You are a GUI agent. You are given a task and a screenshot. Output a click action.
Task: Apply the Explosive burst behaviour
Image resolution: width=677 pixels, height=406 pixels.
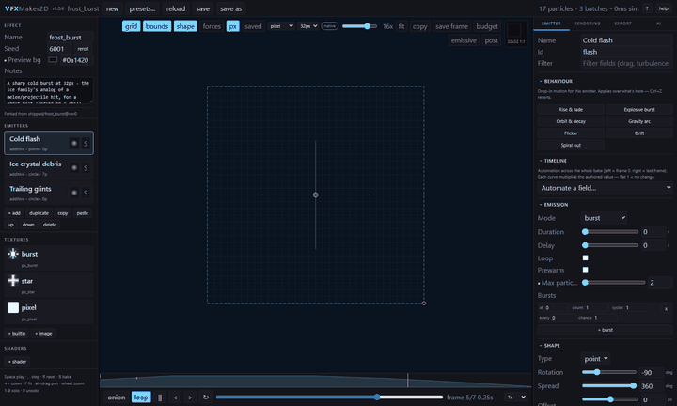(639, 110)
